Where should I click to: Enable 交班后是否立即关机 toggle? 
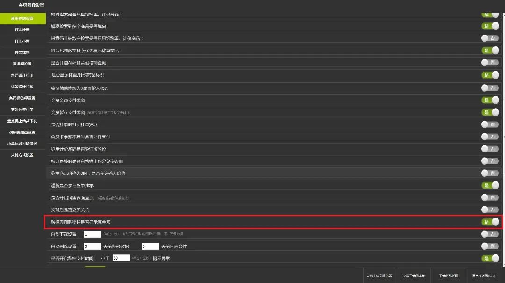[x=490, y=210]
